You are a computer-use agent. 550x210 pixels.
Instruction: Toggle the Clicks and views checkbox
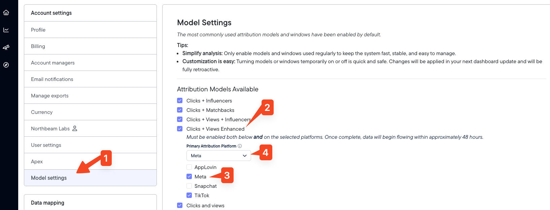tap(180, 206)
